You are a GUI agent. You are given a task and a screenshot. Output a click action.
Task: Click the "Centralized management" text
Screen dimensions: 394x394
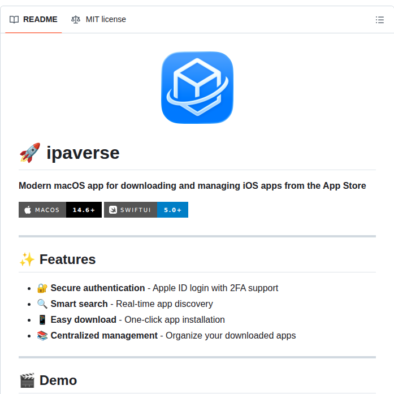click(x=104, y=335)
